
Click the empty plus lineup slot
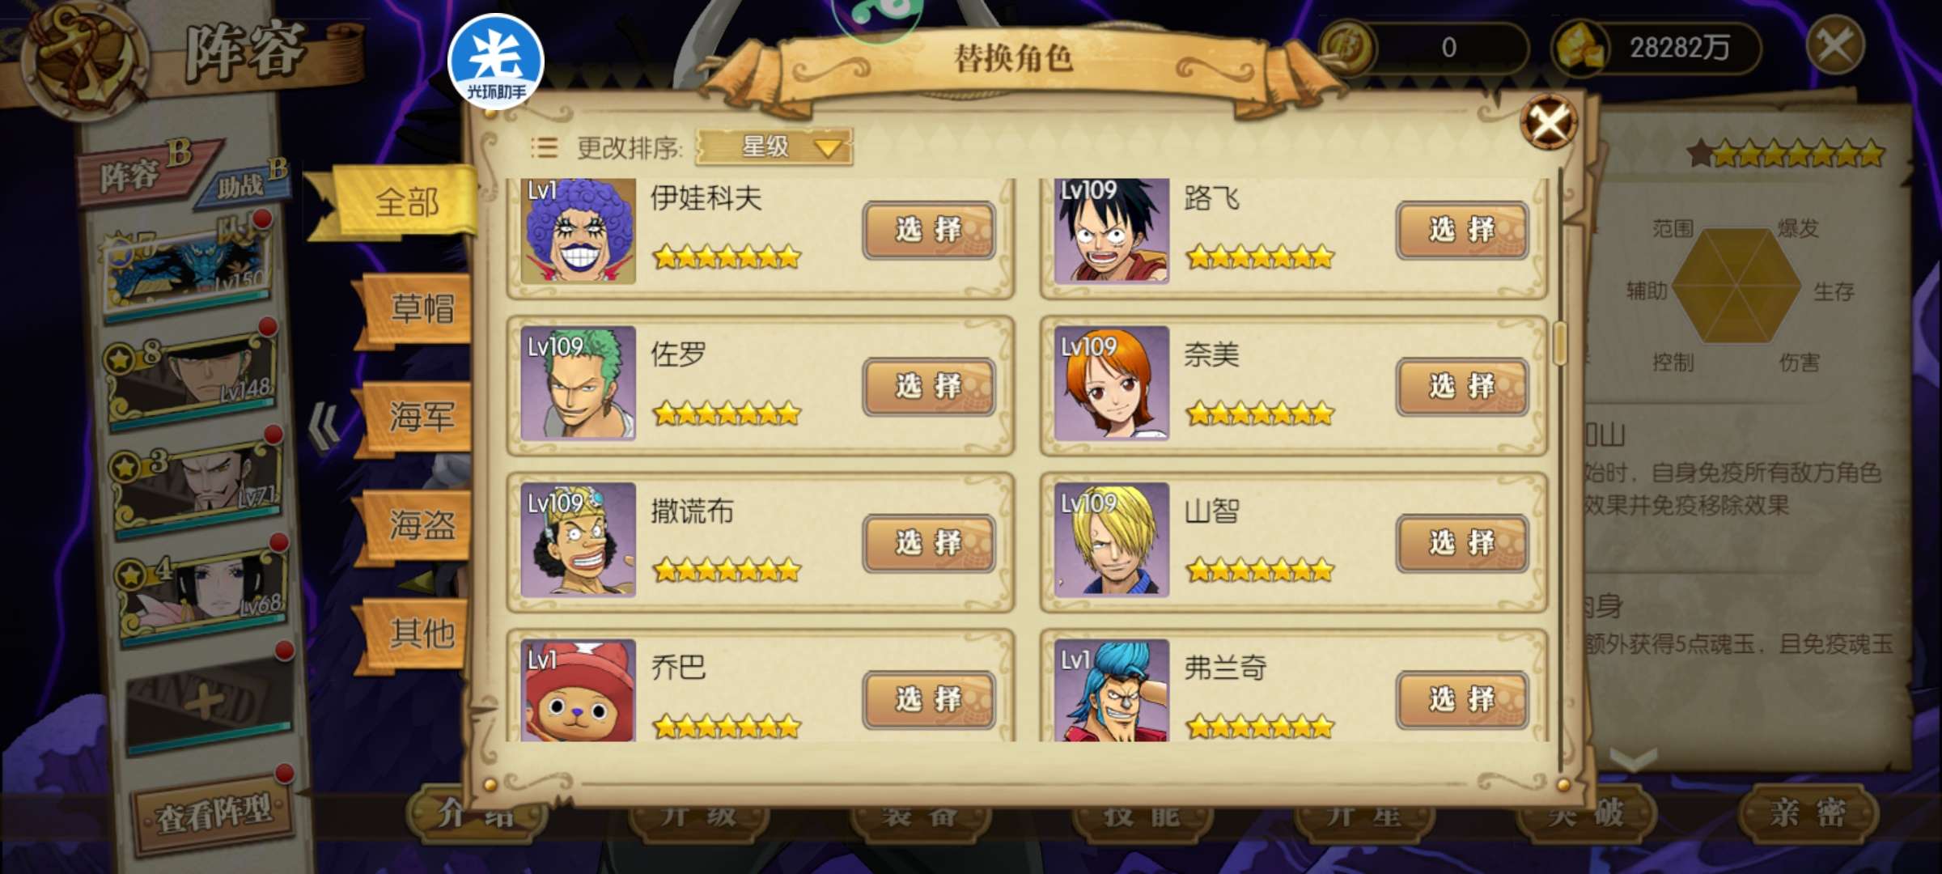tap(210, 702)
